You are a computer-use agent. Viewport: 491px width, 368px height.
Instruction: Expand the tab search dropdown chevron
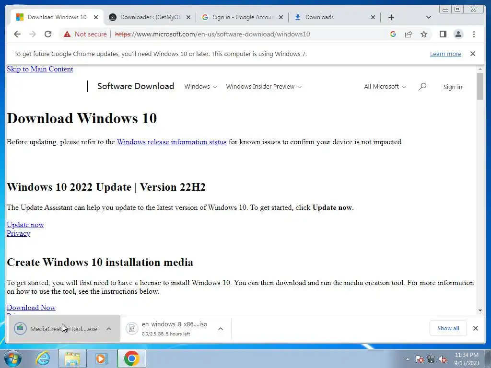pos(429,17)
